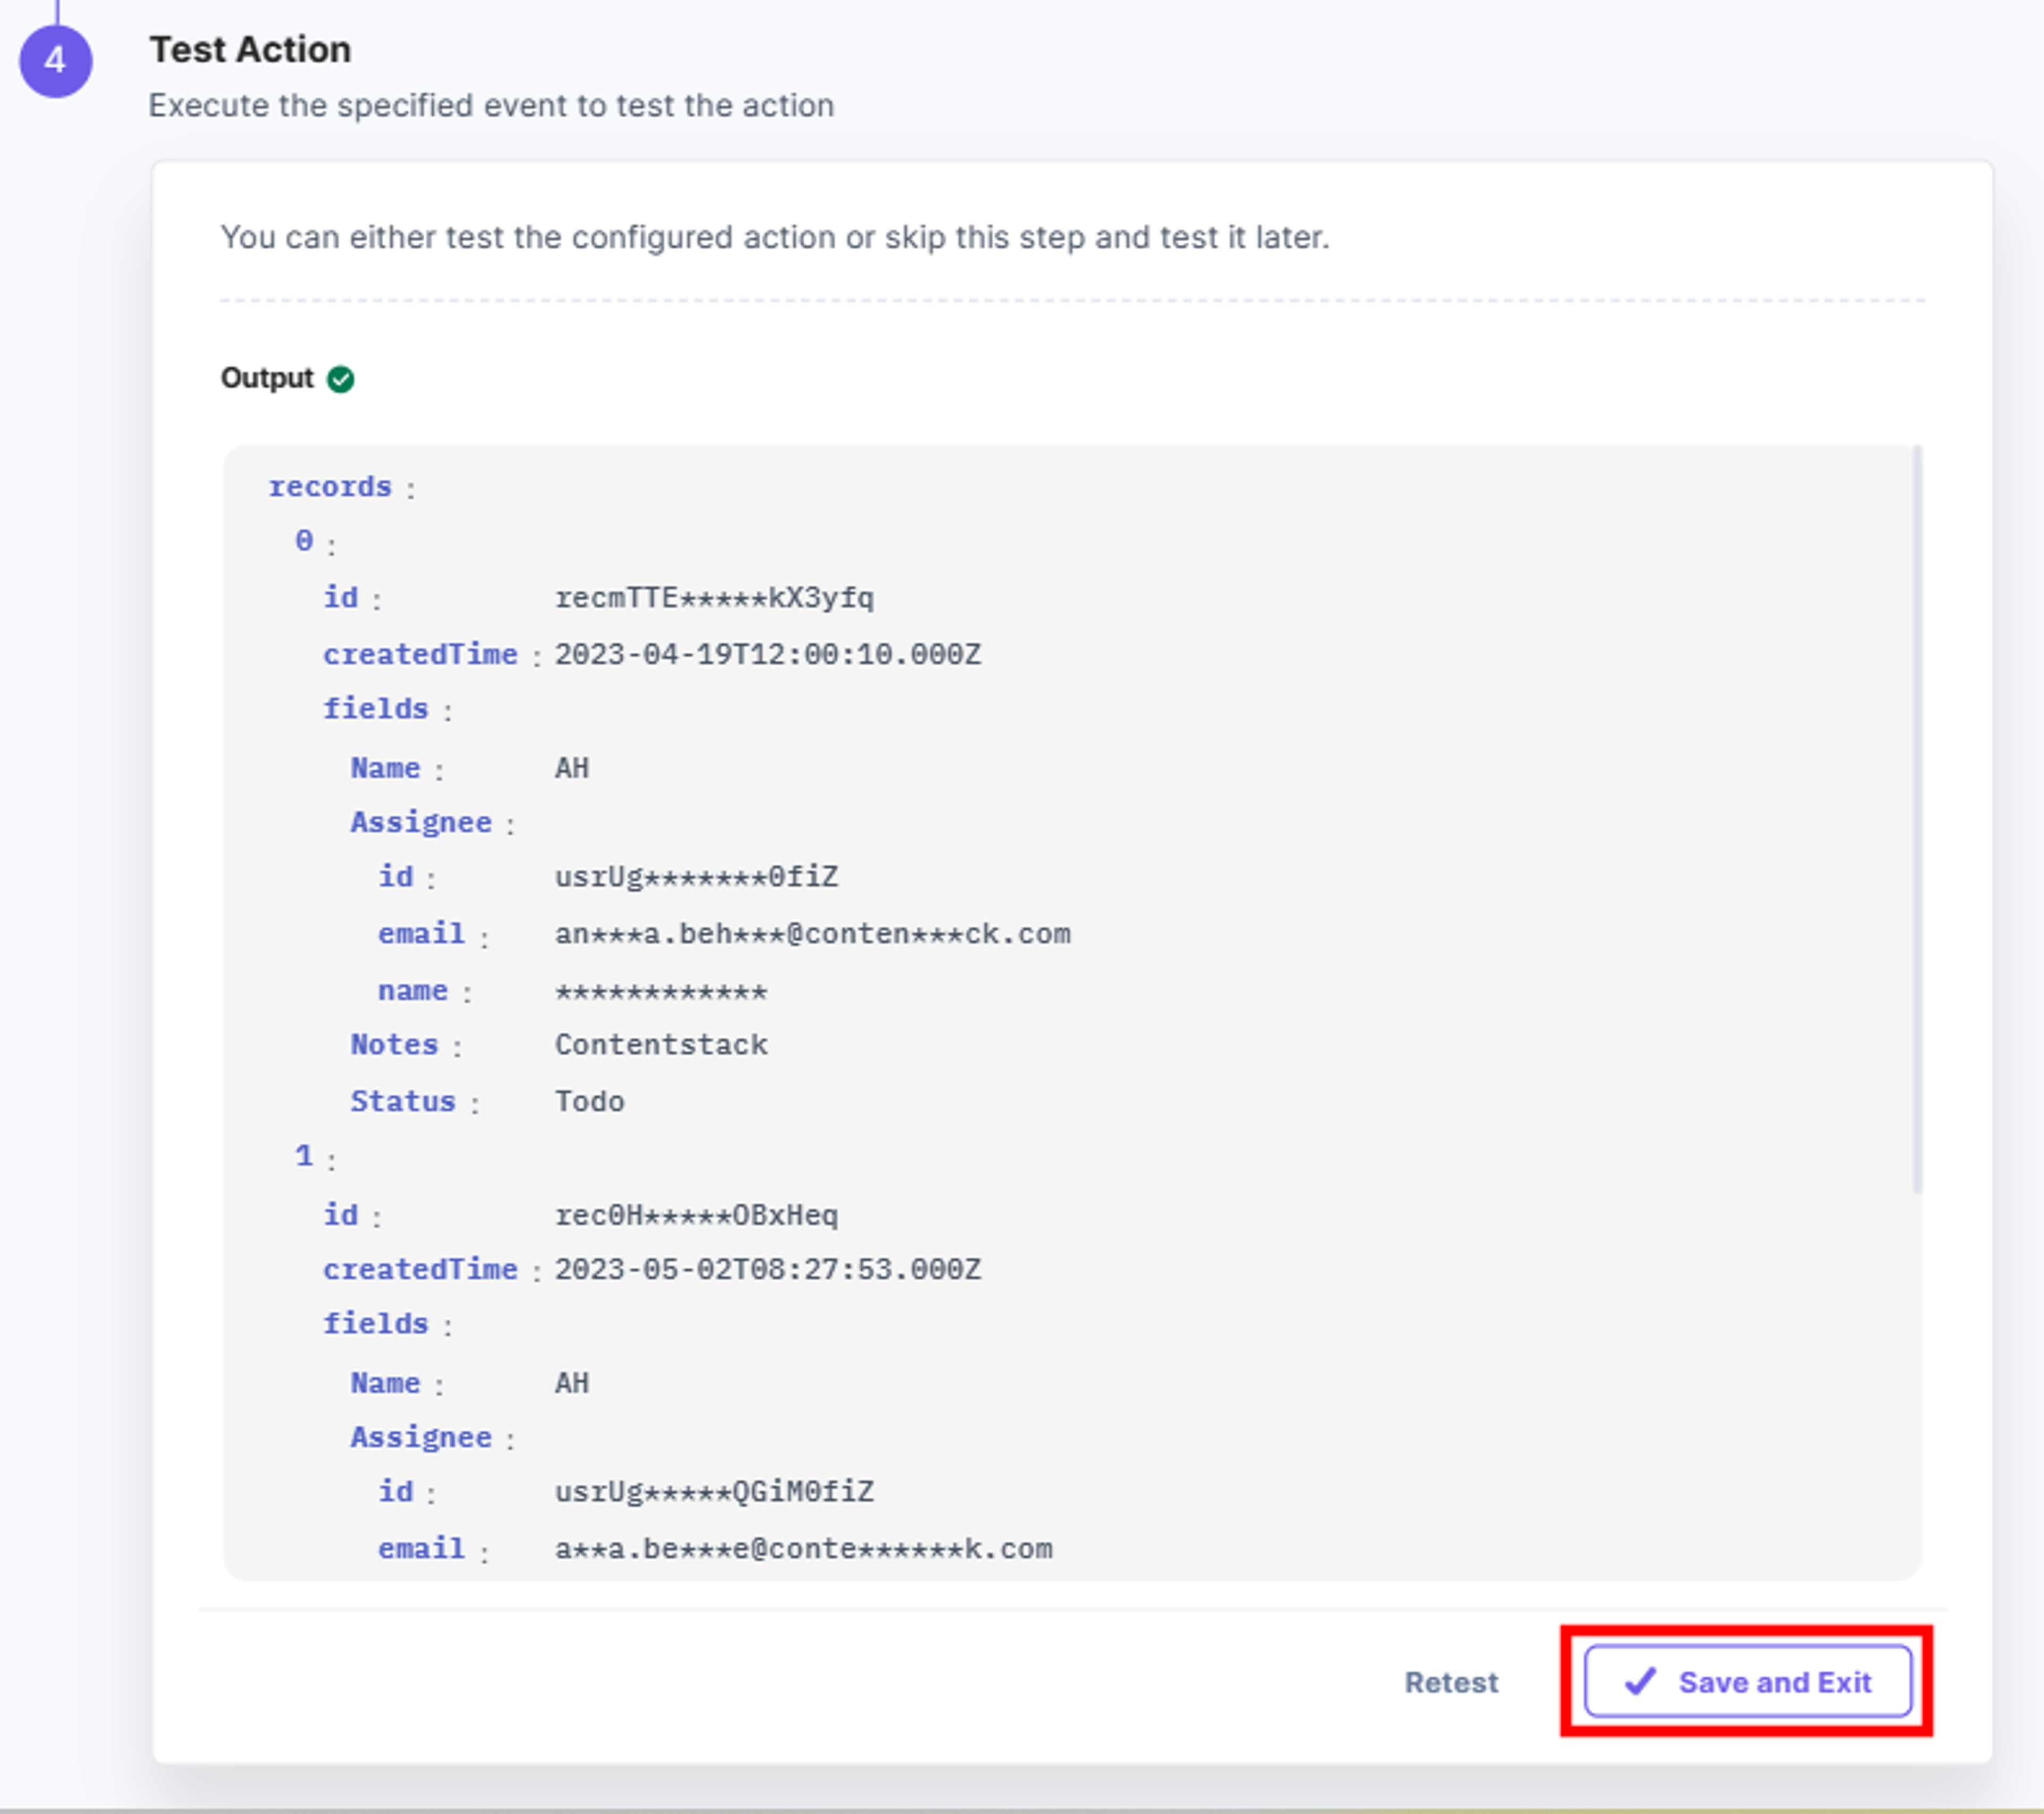Viewport: 2044px width, 1814px height.
Task: Click email 'a**a.be***e@conte*******k.com'
Action: [803, 1549]
